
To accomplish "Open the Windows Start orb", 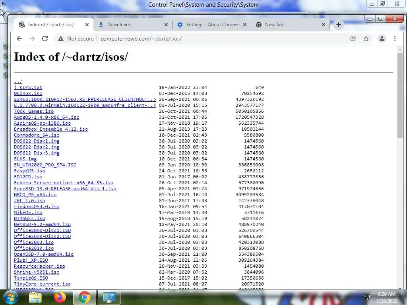I will 10,297.
